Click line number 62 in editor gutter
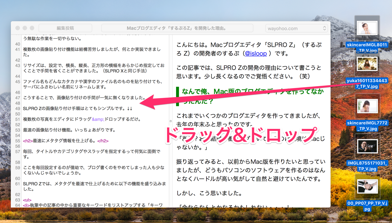 click(x=18, y=194)
